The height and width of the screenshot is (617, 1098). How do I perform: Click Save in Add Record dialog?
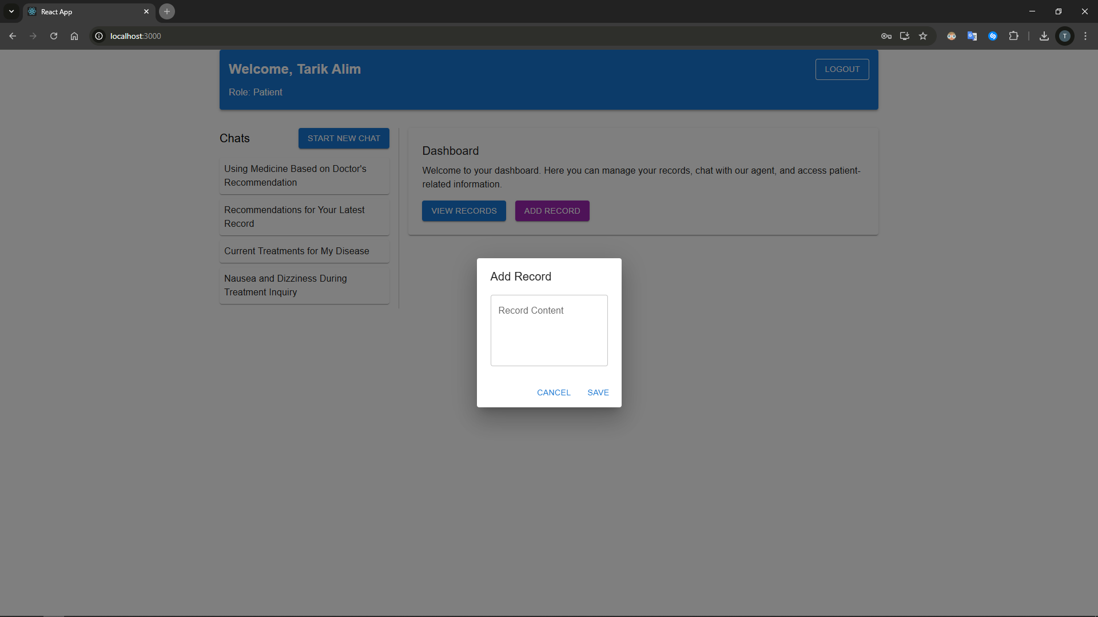pyautogui.click(x=598, y=392)
